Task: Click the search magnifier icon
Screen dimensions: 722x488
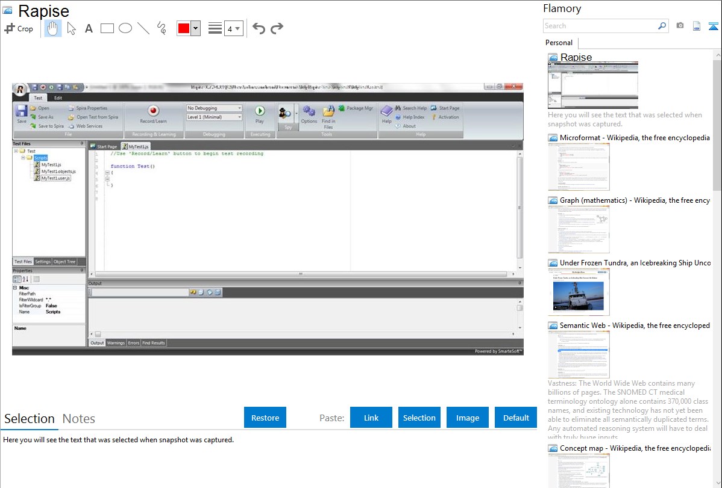Action: click(662, 26)
